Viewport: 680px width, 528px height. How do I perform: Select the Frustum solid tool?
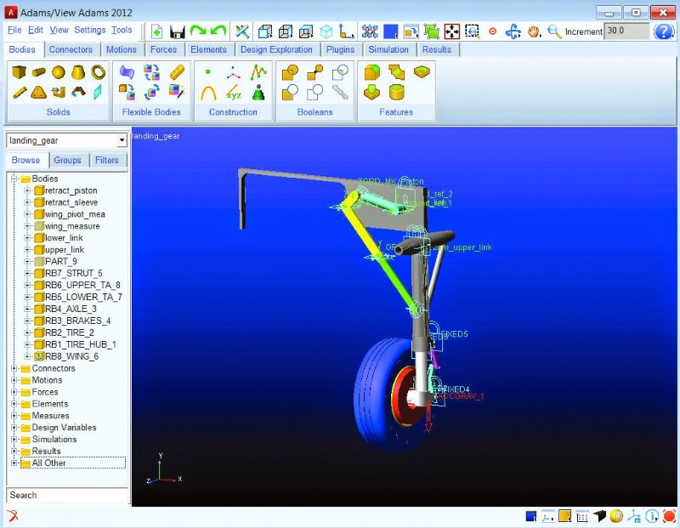(x=78, y=72)
